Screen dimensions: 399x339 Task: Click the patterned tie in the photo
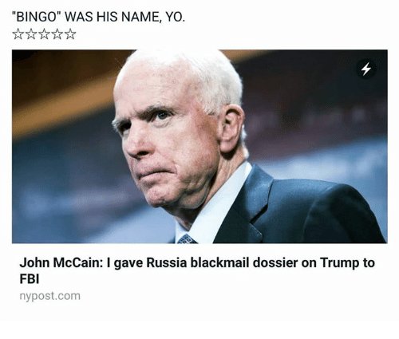pyautogui.click(x=187, y=238)
